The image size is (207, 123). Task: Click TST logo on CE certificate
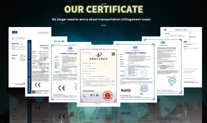(x=70, y=49)
